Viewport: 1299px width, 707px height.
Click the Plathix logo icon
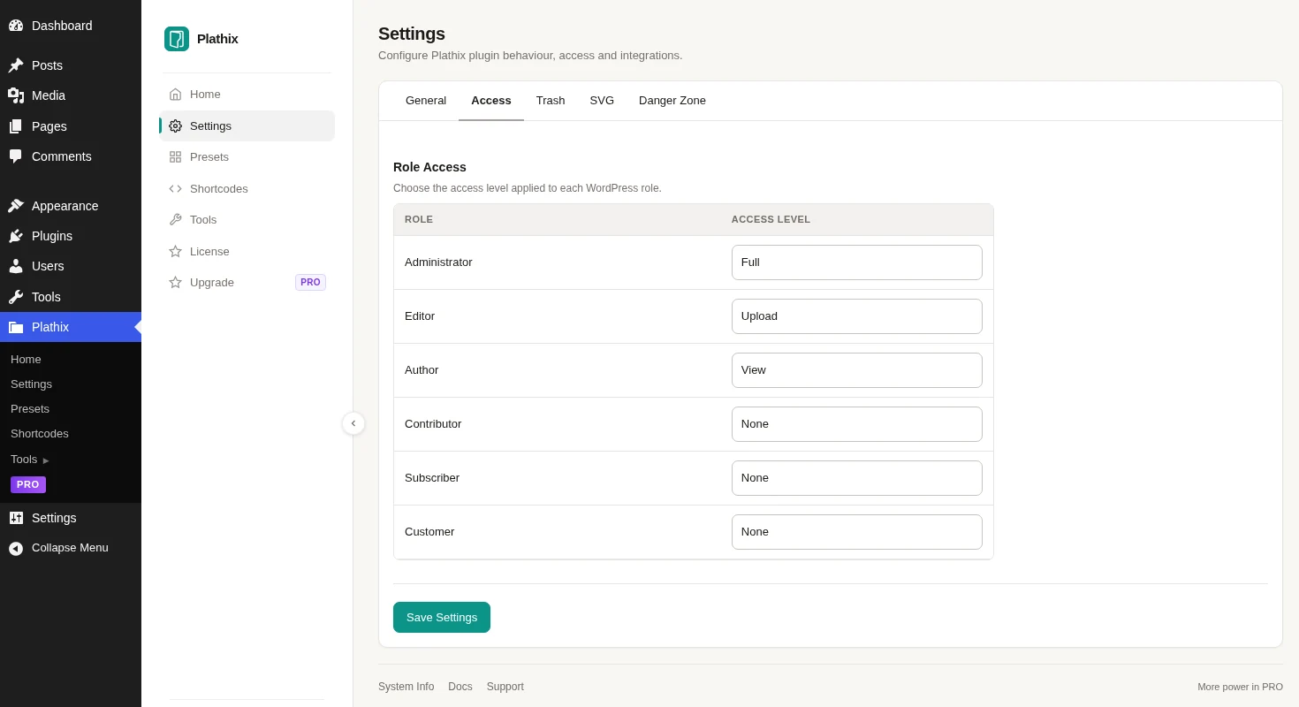pos(177,39)
